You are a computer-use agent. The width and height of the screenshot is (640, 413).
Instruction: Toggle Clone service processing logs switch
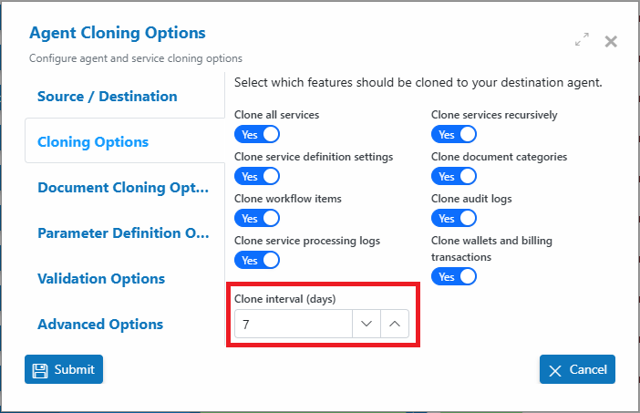(x=257, y=260)
